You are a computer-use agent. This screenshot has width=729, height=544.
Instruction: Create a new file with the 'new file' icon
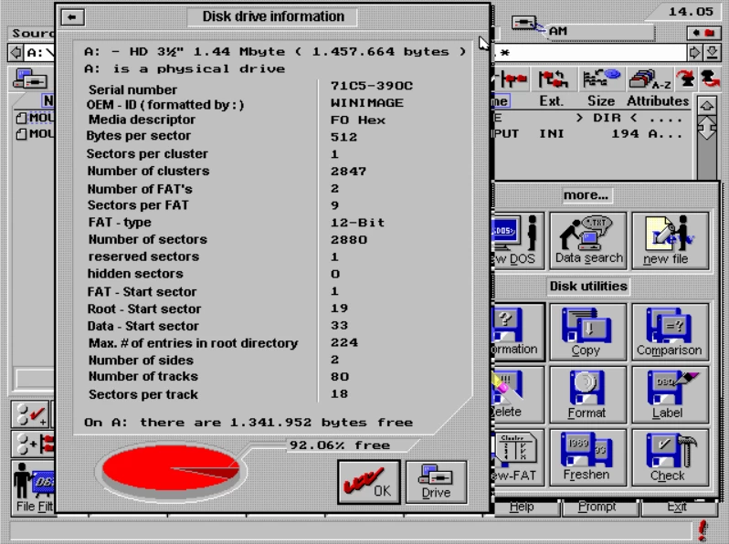(x=670, y=240)
